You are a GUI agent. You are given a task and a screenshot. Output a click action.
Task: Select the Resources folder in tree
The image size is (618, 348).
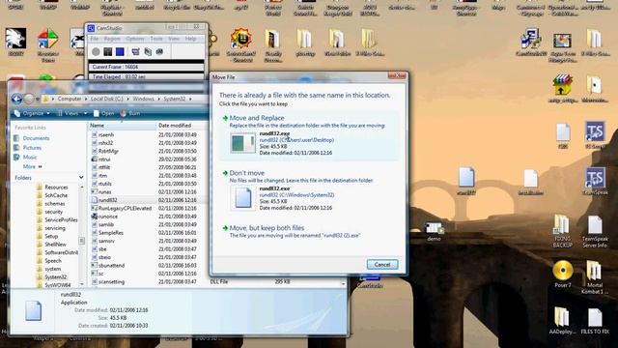point(56,187)
